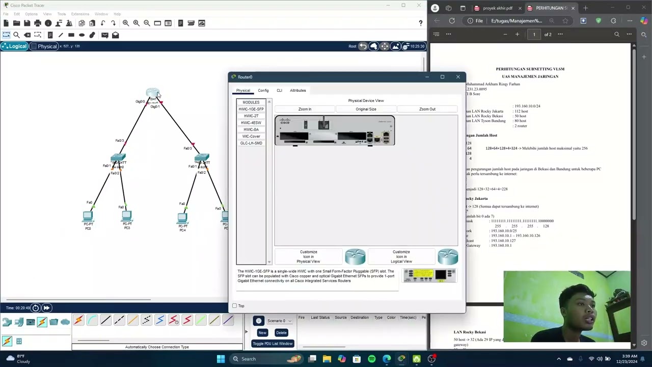Viewport: 652px width, 367px height.
Task: Open the Config tab in Router0
Action: coord(263,90)
